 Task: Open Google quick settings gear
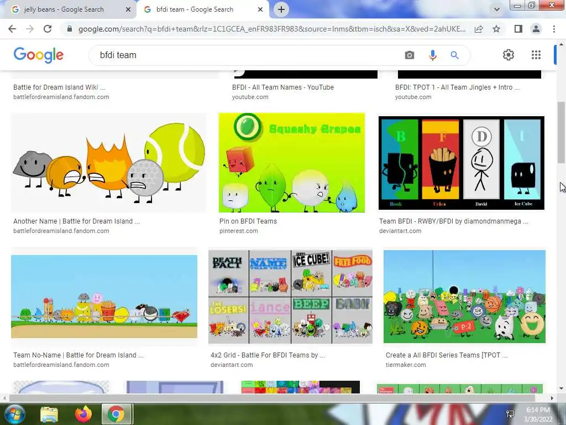click(x=509, y=55)
